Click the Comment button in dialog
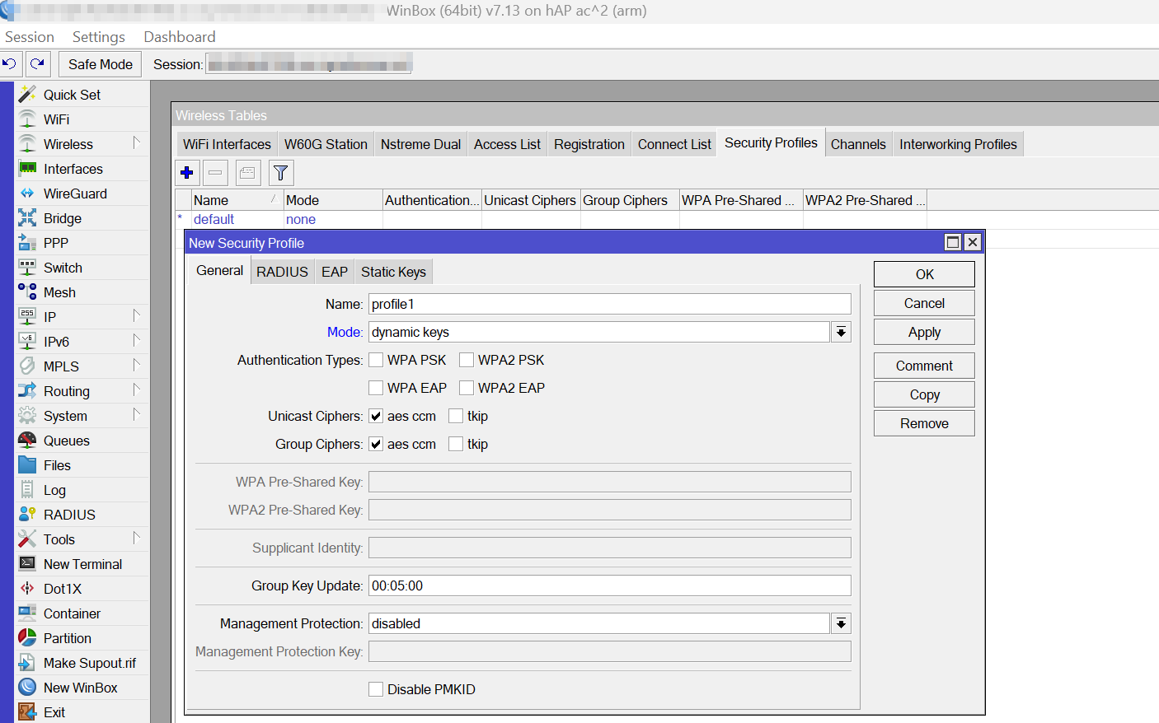The width and height of the screenshot is (1159, 723). click(x=924, y=366)
